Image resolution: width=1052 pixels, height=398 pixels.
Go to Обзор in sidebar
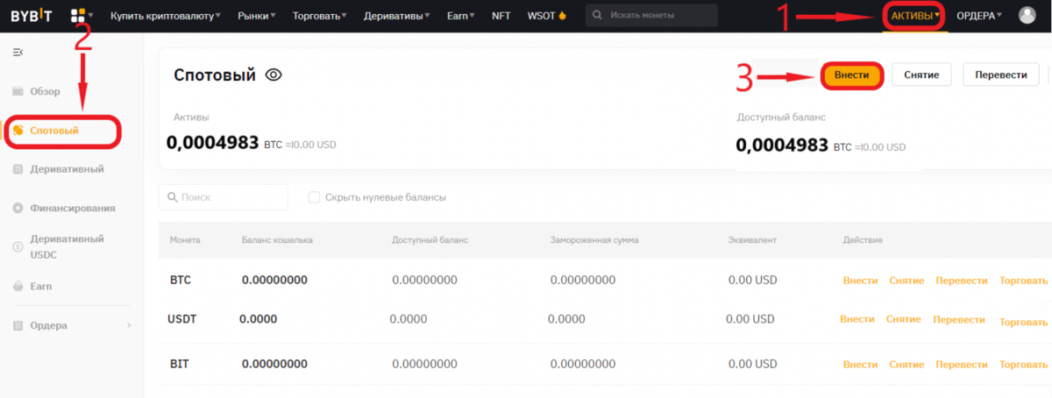[x=45, y=91]
